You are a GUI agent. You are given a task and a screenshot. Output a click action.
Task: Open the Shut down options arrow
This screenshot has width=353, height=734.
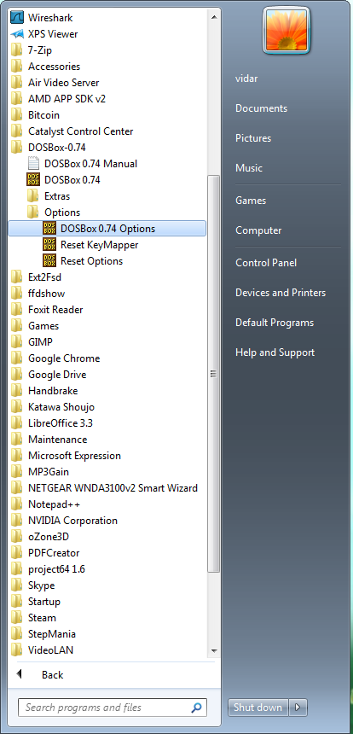pyautogui.click(x=298, y=707)
